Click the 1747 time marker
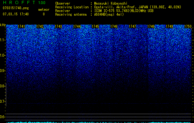This screenshot has height=123, width=194. pos(132,26)
